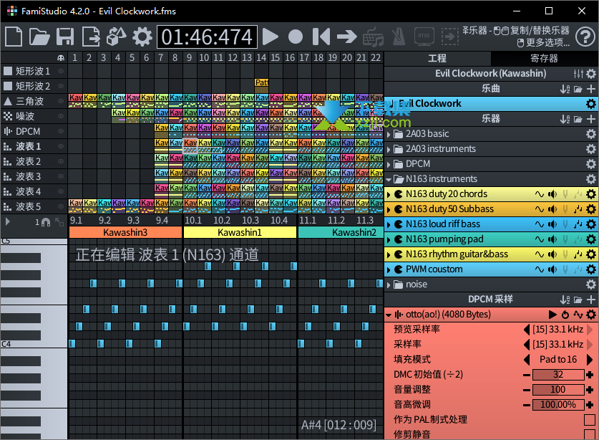Add a DPCM sample with the DPCM 采样 plus icon
The width and height of the screenshot is (599, 440).
coord(591,300)
